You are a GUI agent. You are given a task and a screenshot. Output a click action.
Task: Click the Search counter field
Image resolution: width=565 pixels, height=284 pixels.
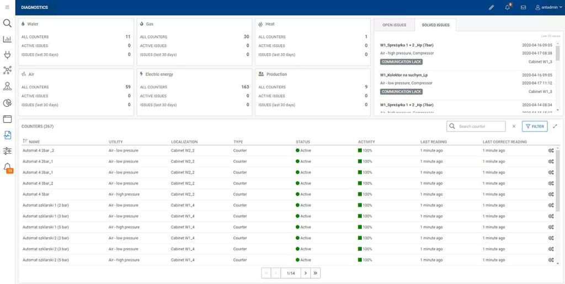[x=476, y=127]
